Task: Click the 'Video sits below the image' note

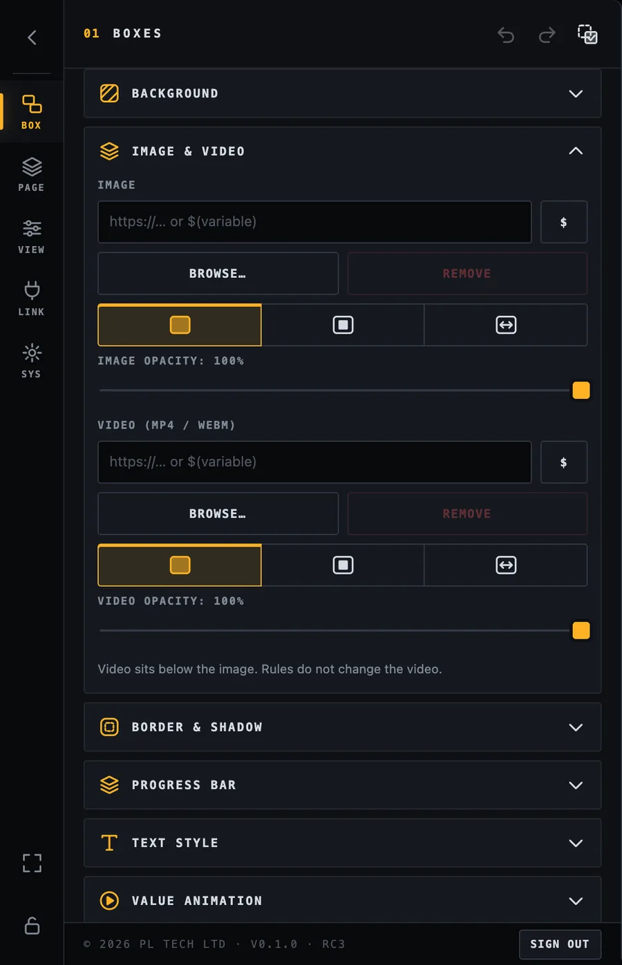Action: (x=270, y=669)
